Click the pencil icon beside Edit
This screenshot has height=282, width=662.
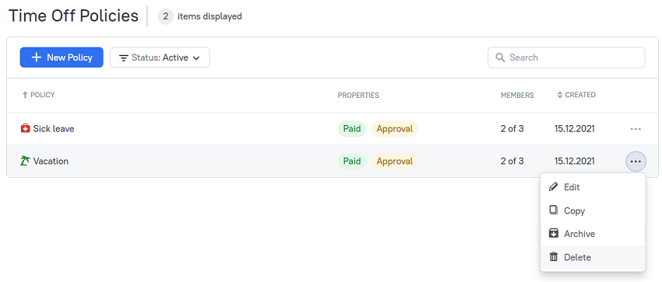click(x=553, y=187)
